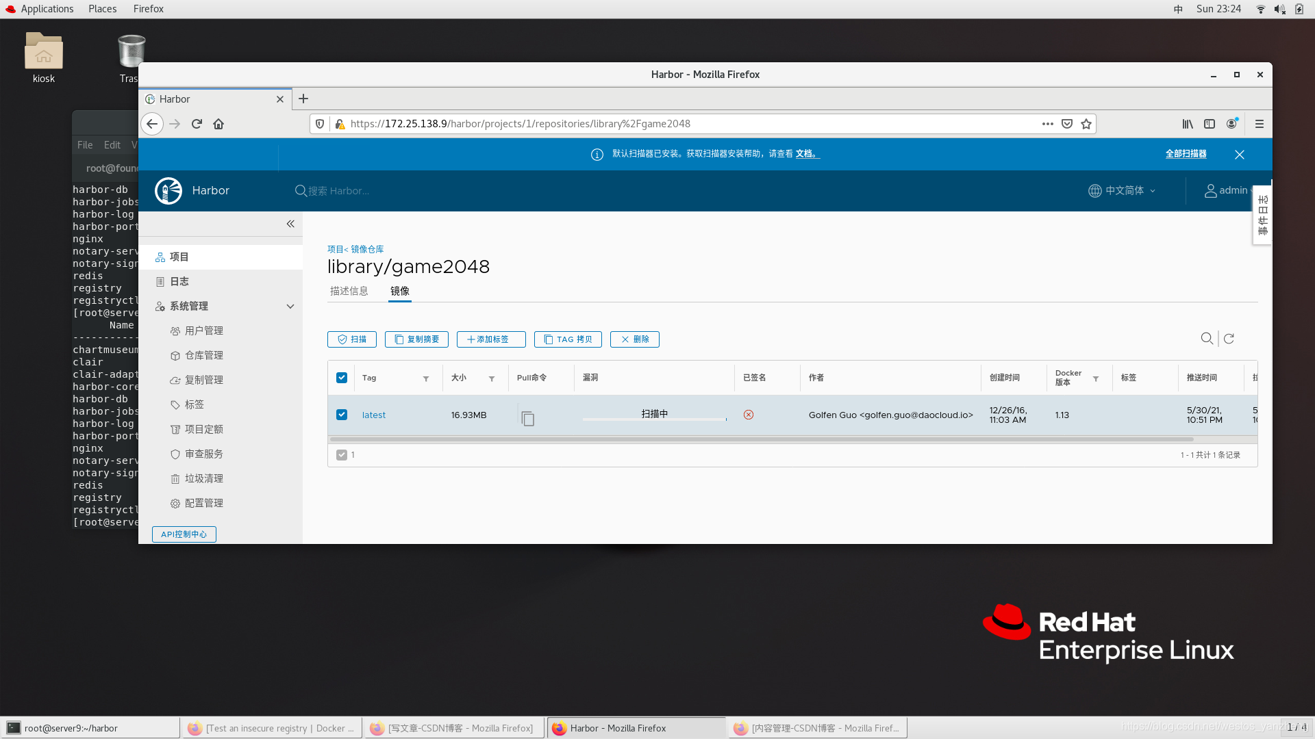Open the 日志 sidebar item
The width and height of the screenshot is (1315, 739).
coord(221,282)
